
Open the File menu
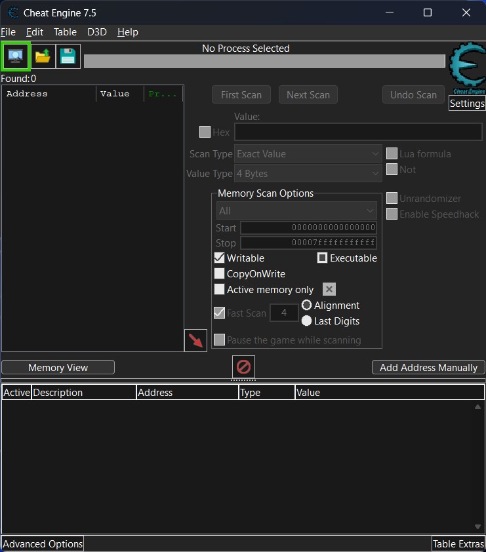pos(8,32)
